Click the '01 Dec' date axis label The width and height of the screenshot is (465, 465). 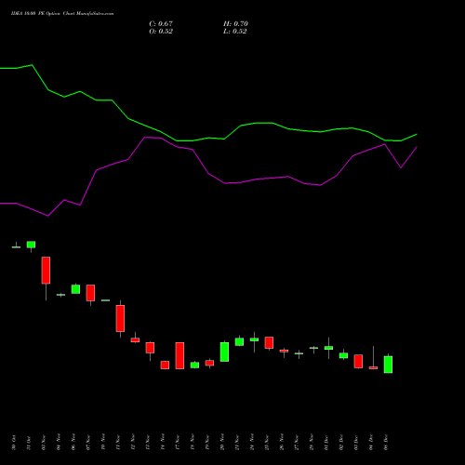pos(326,443)
